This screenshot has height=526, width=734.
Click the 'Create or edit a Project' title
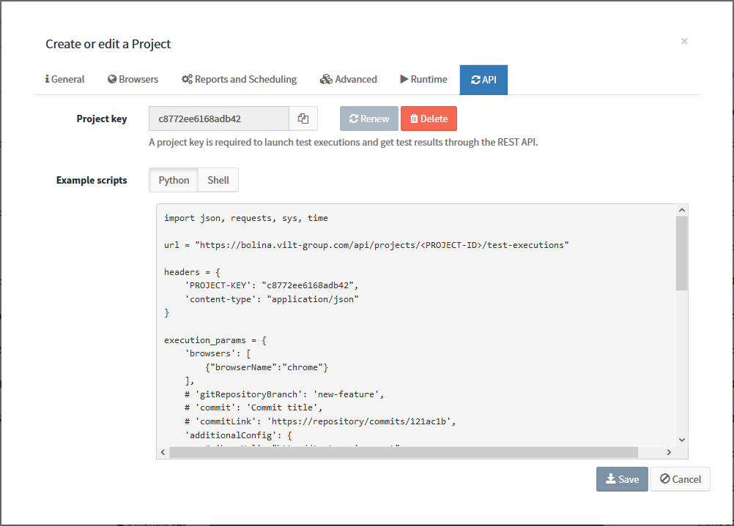tap(108, 44)
